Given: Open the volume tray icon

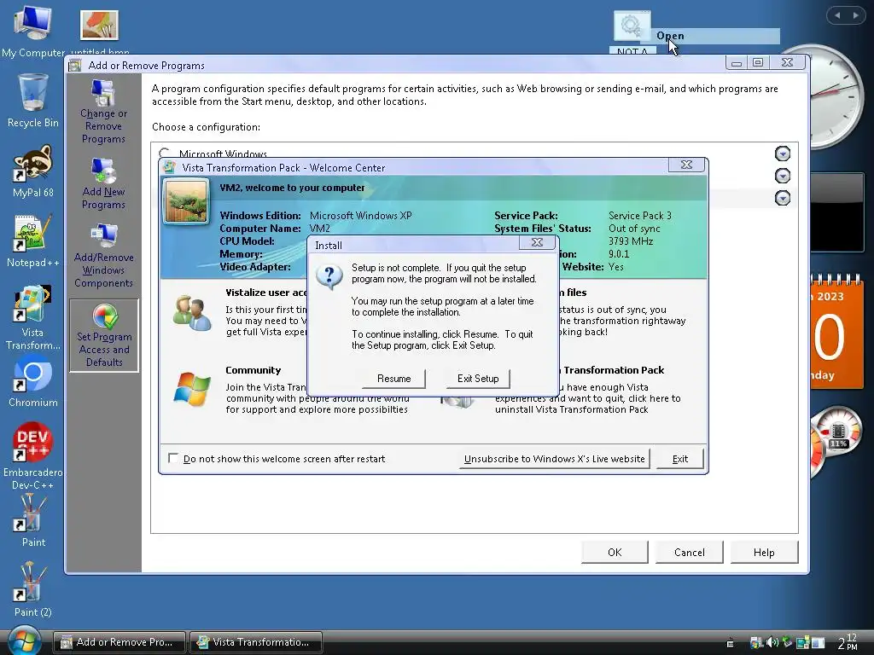Looking at the screenshot, I should coord(772,642).
